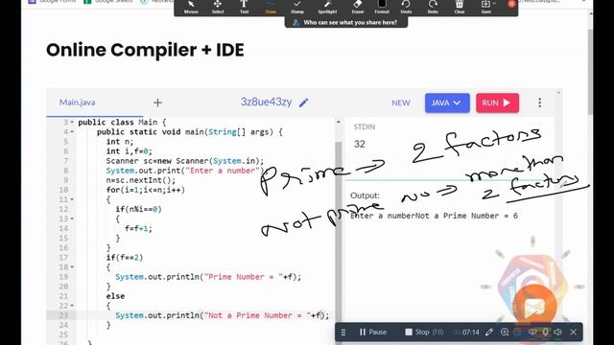Click the 'if(f==2)' code line

pyautogui.click(x=125, y=258)
